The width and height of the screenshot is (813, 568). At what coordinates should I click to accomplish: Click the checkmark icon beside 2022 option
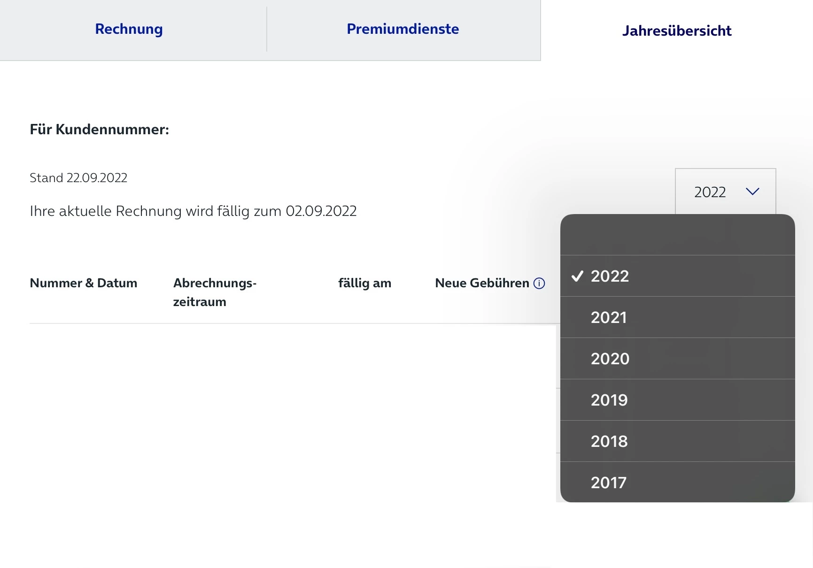(x=577, y=276)
